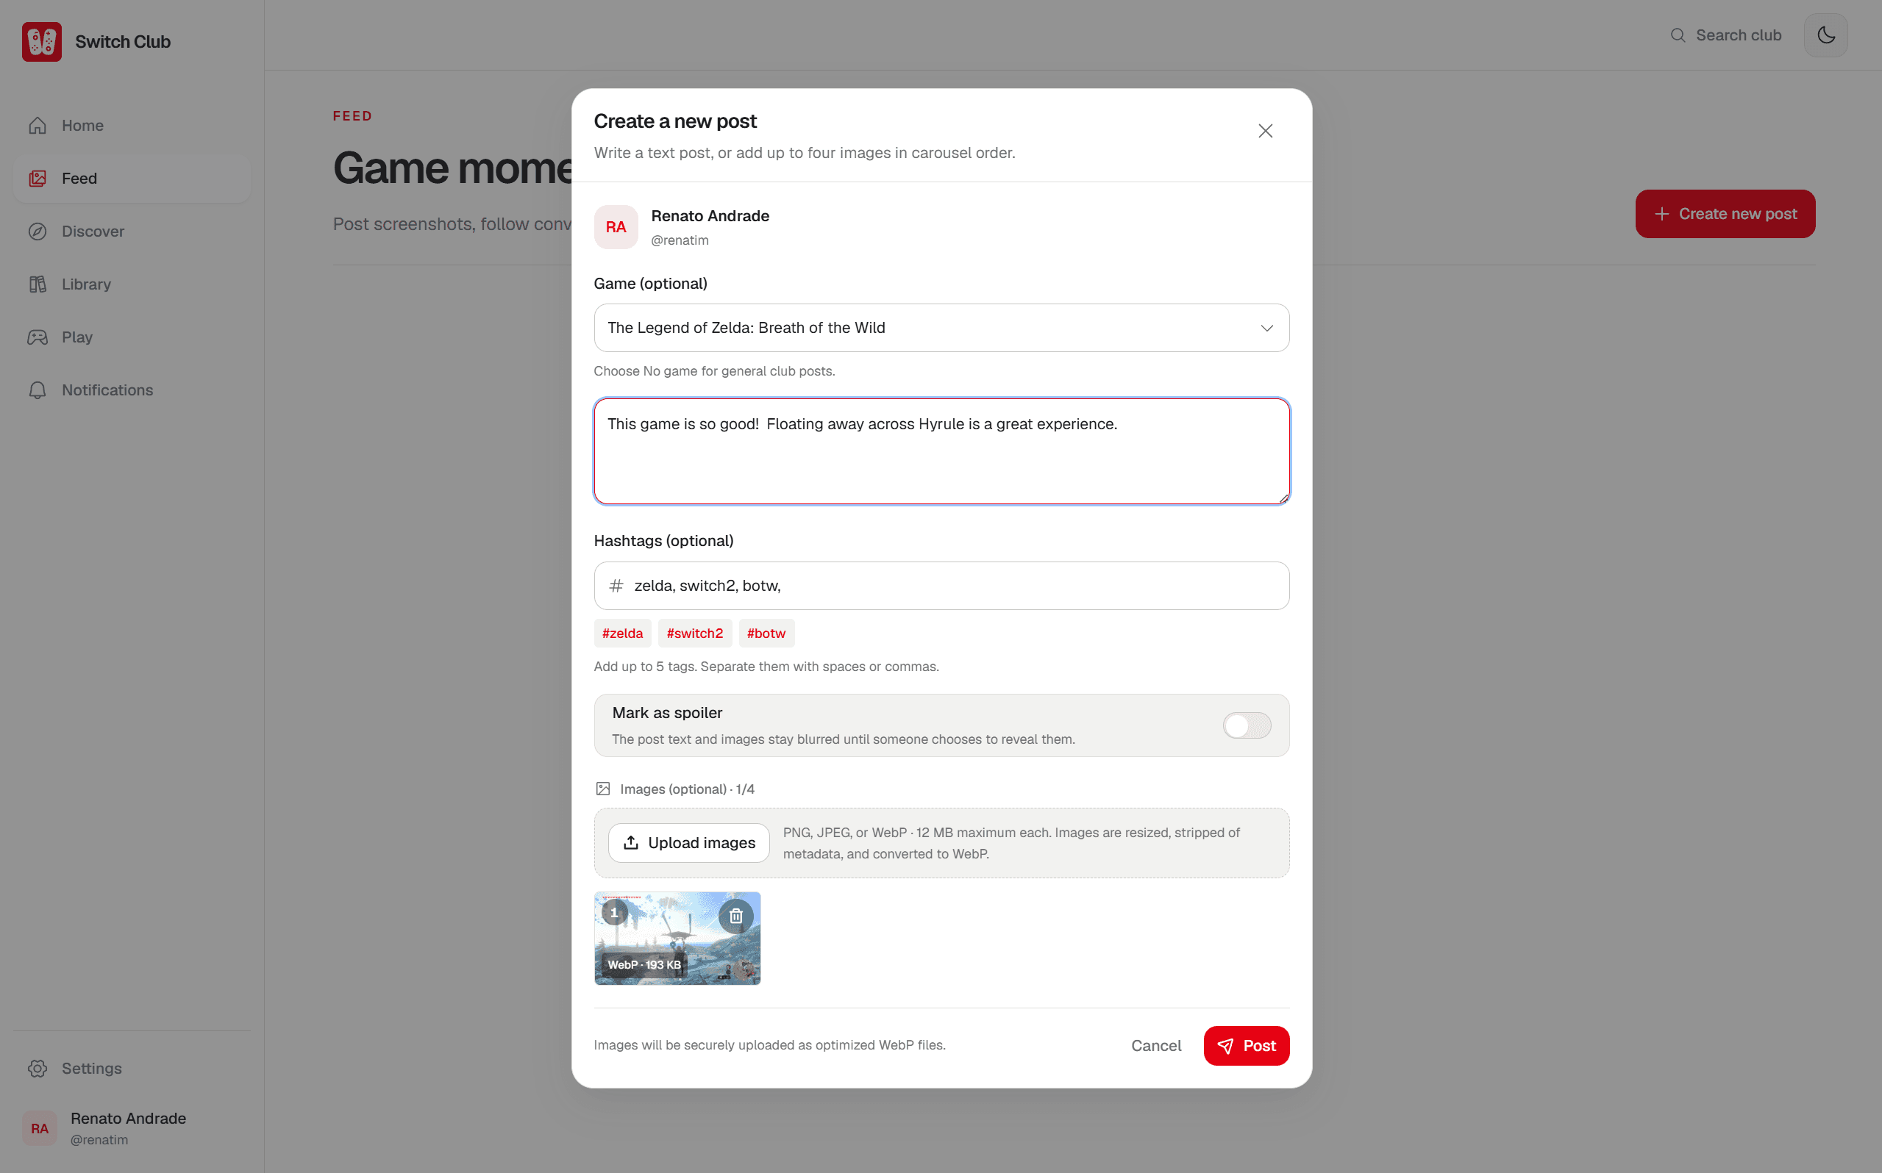Open the Play section
The width and height of the screenshot is (1882, 1173).
click(x=132, y=337)
